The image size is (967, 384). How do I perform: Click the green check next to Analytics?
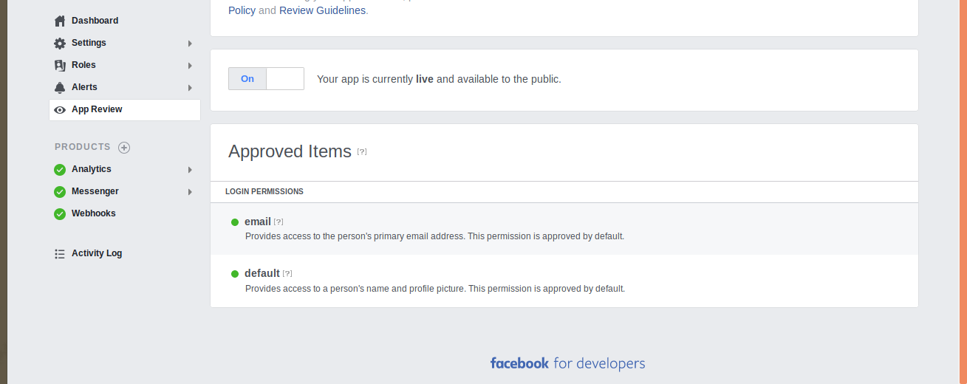click(x=60, y=169)
